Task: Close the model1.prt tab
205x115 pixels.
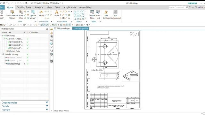Action: (x=88, y=28)
